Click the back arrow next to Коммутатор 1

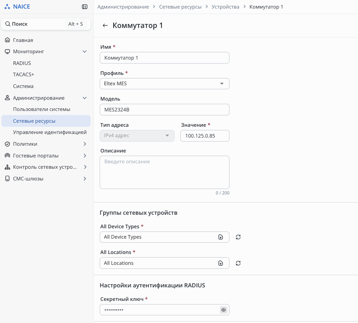point(105,26)
